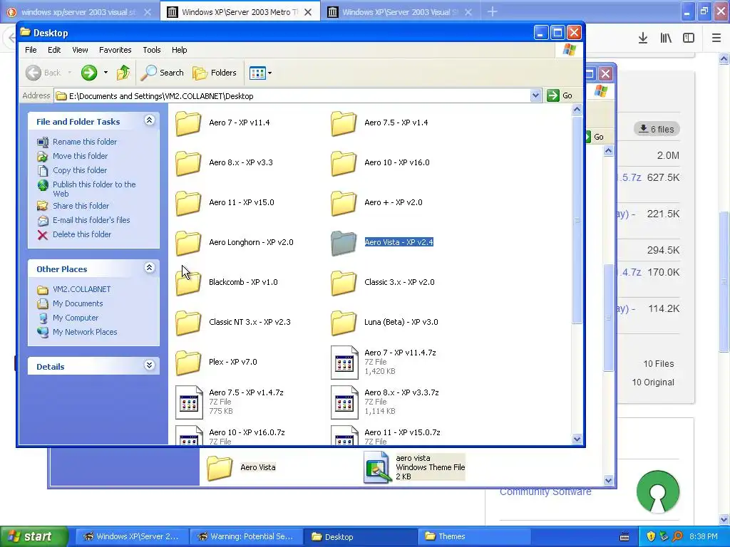Select Aero 7 - XP v11.4 folder icon
This screenshot has width=730, height=547.
[x=188, y=123]
